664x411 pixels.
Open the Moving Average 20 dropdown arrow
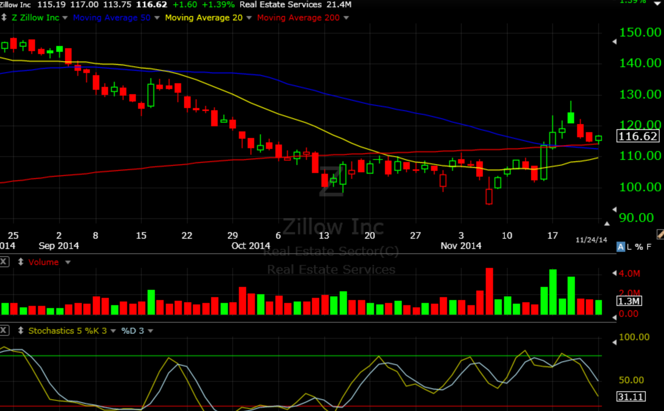click(x=249, y=18)
